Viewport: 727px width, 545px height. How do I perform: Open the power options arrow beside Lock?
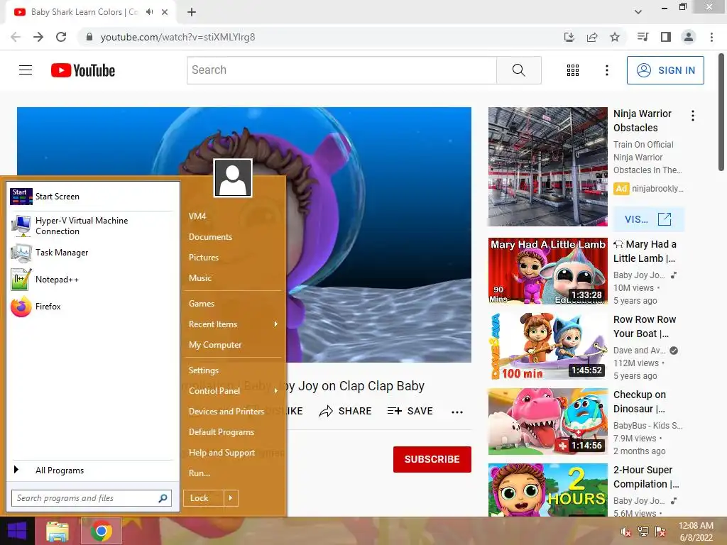231,498
